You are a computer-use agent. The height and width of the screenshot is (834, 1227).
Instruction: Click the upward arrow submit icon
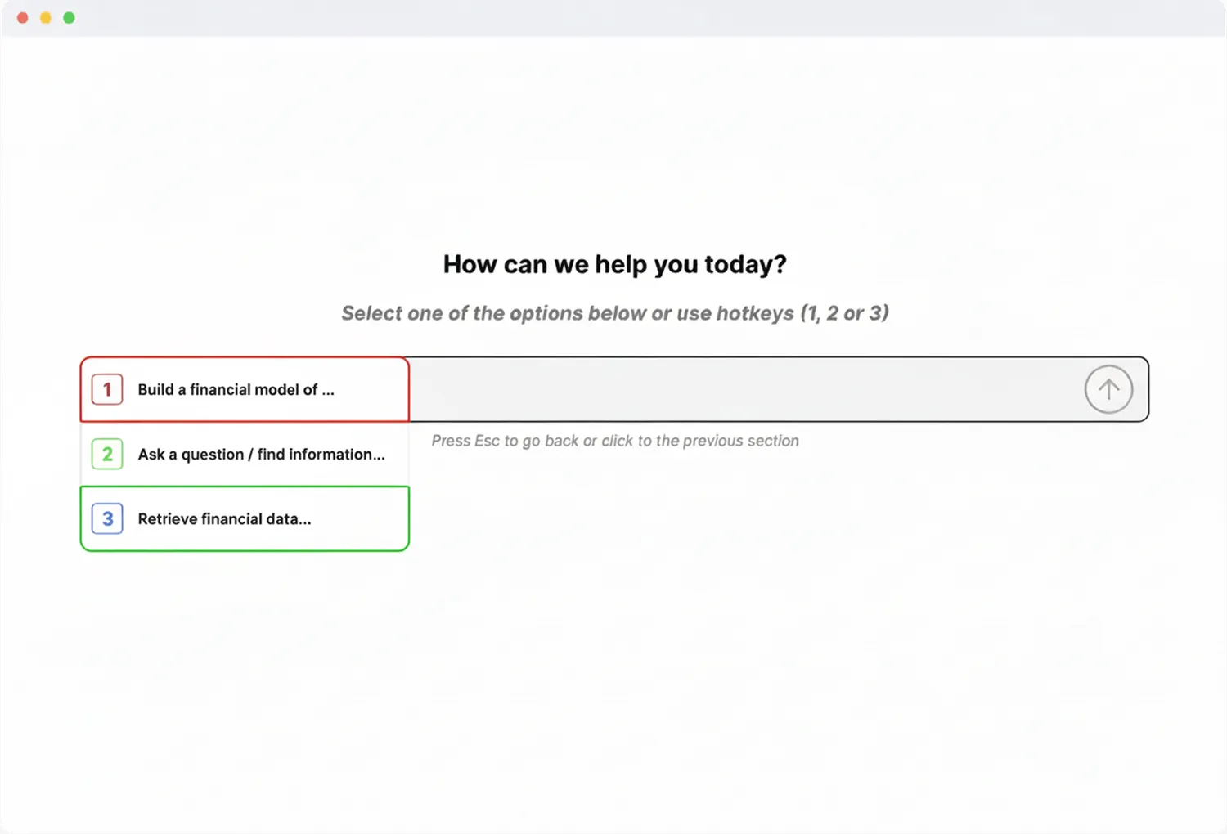[1108, 389]
